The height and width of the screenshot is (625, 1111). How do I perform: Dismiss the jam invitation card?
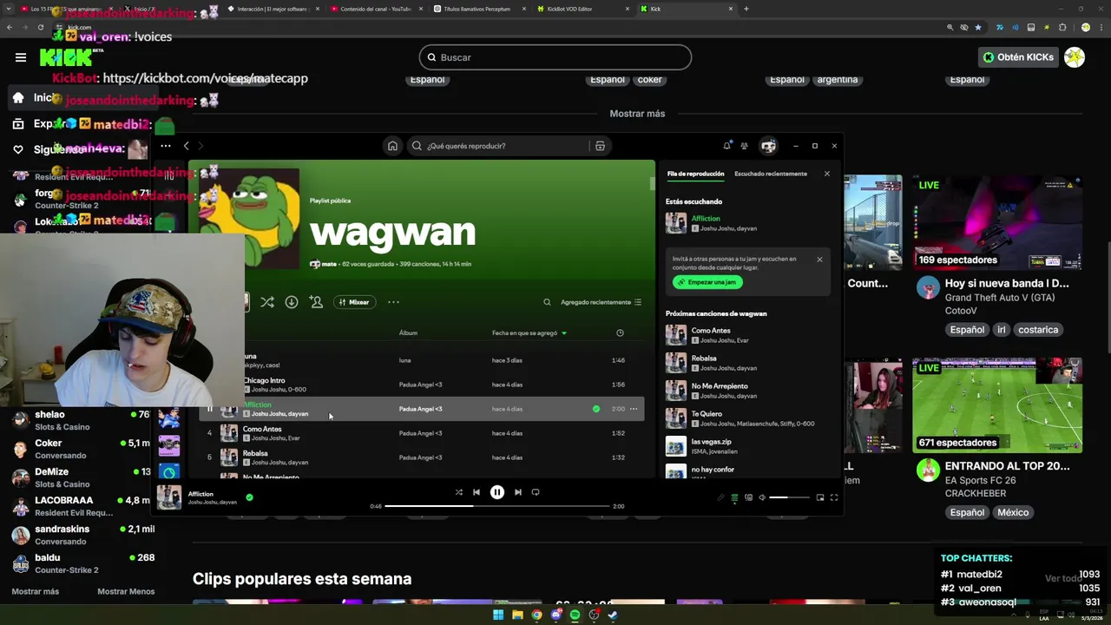(x=819, y=259)
